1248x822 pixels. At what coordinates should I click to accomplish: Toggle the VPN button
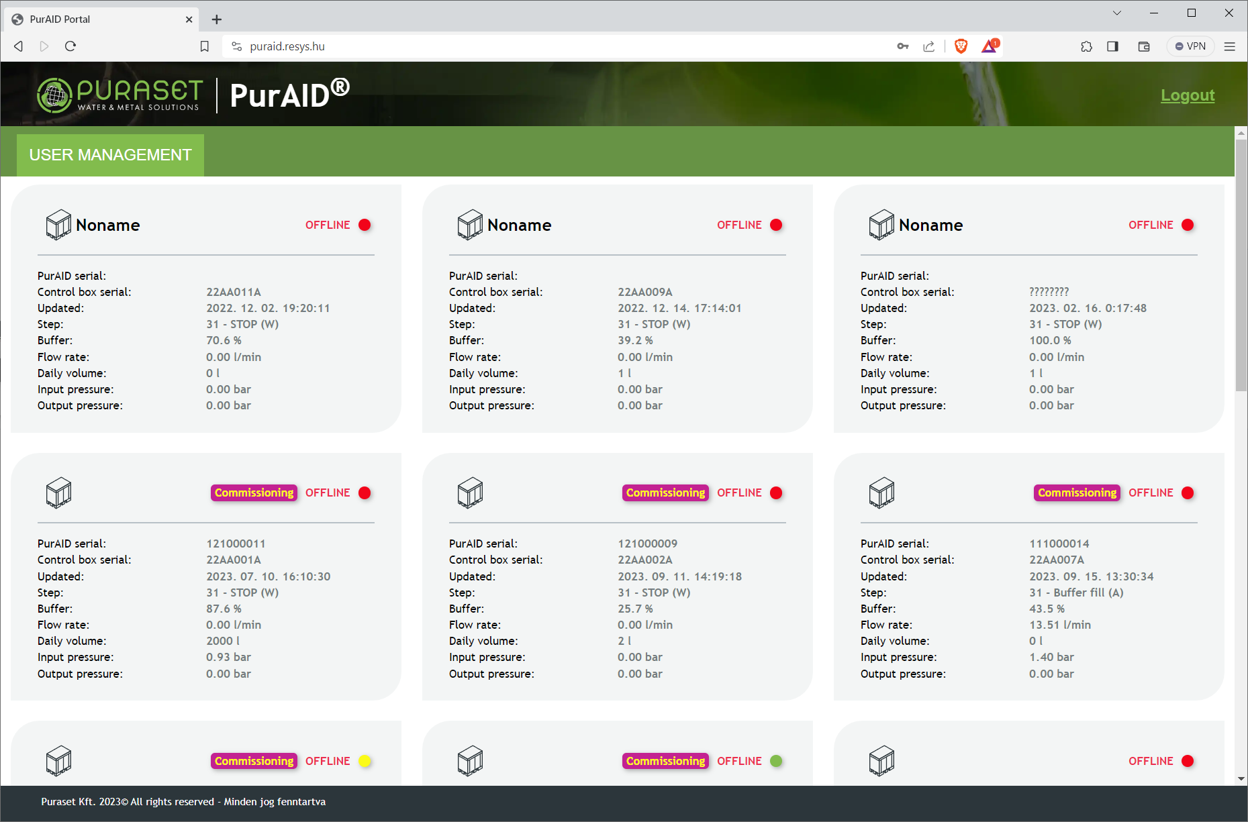(1190, 46)
